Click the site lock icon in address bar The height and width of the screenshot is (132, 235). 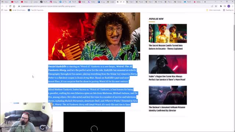click(x=19, y=6)
